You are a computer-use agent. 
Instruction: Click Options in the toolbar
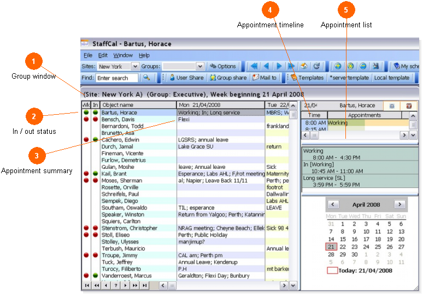pyautogui.click(x=223, y=66)
